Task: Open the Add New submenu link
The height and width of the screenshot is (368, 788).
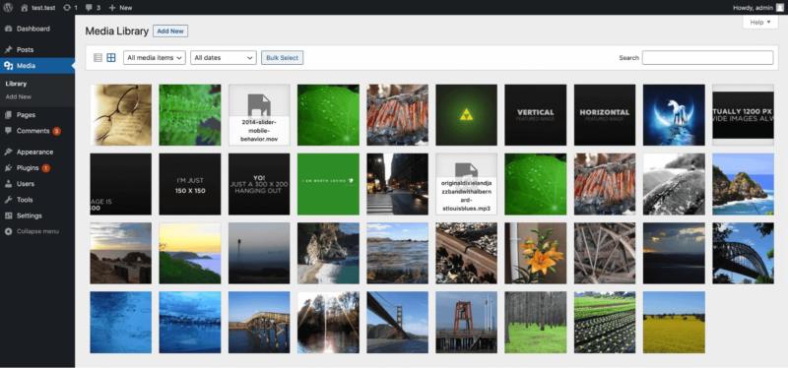Action: pos(19,96)
